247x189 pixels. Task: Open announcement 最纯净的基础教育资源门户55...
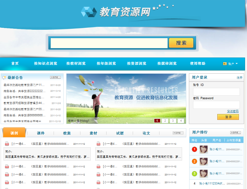click(x=24, y=109)
